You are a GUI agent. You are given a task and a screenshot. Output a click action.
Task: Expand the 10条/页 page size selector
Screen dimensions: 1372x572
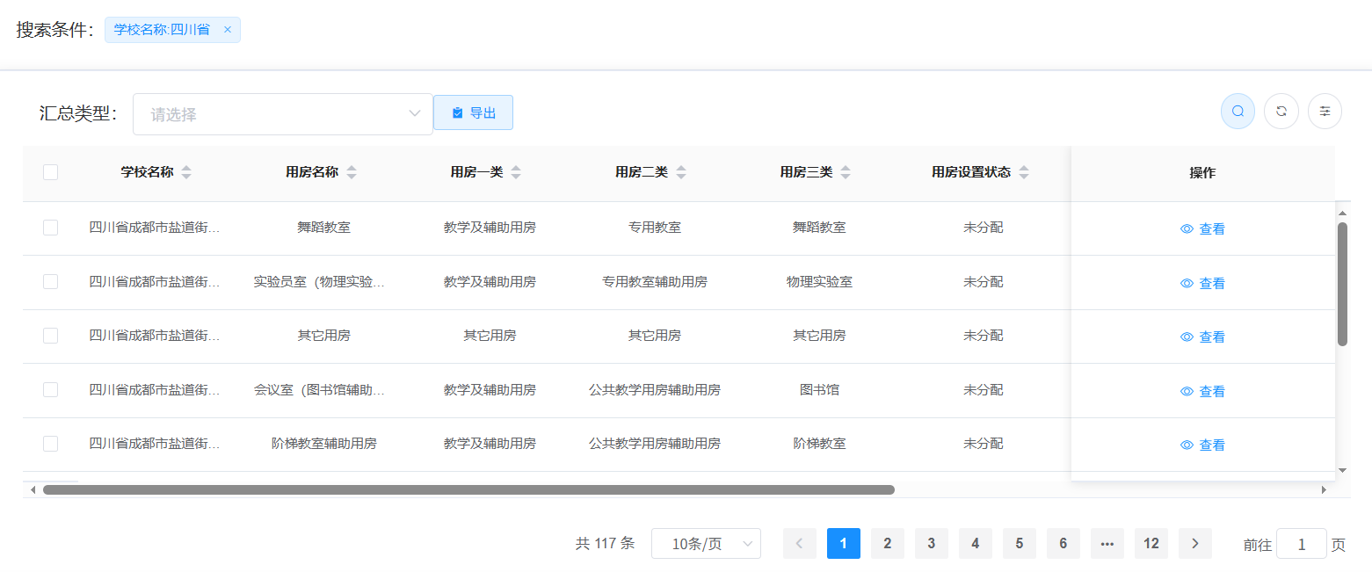coord(706,544)
